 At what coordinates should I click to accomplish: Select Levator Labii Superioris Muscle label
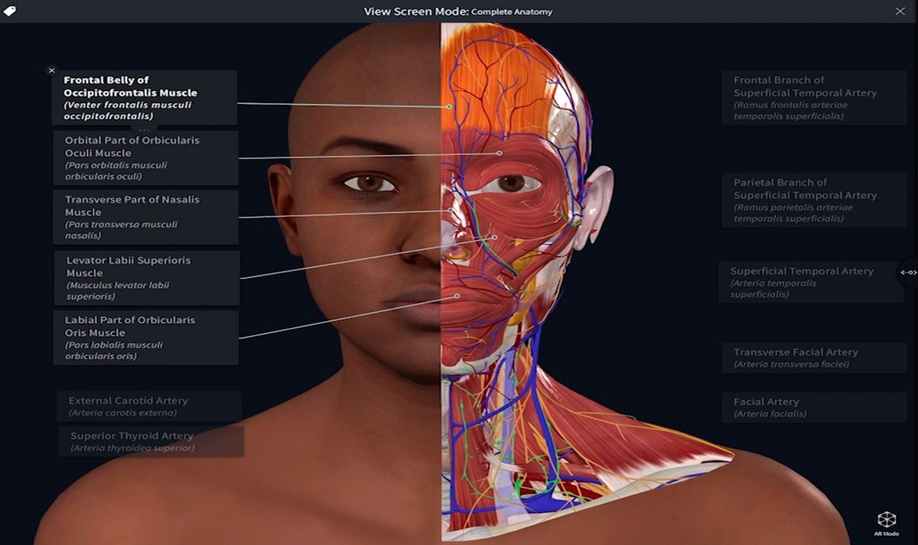click(147, 278)
